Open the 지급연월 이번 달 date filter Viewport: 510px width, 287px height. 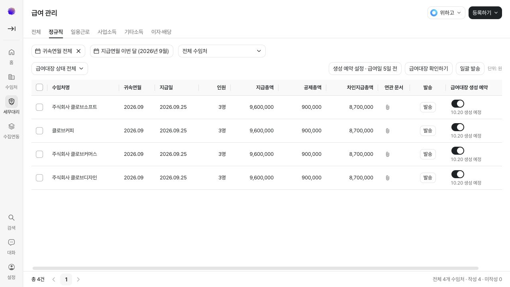(x=131, y=51)
